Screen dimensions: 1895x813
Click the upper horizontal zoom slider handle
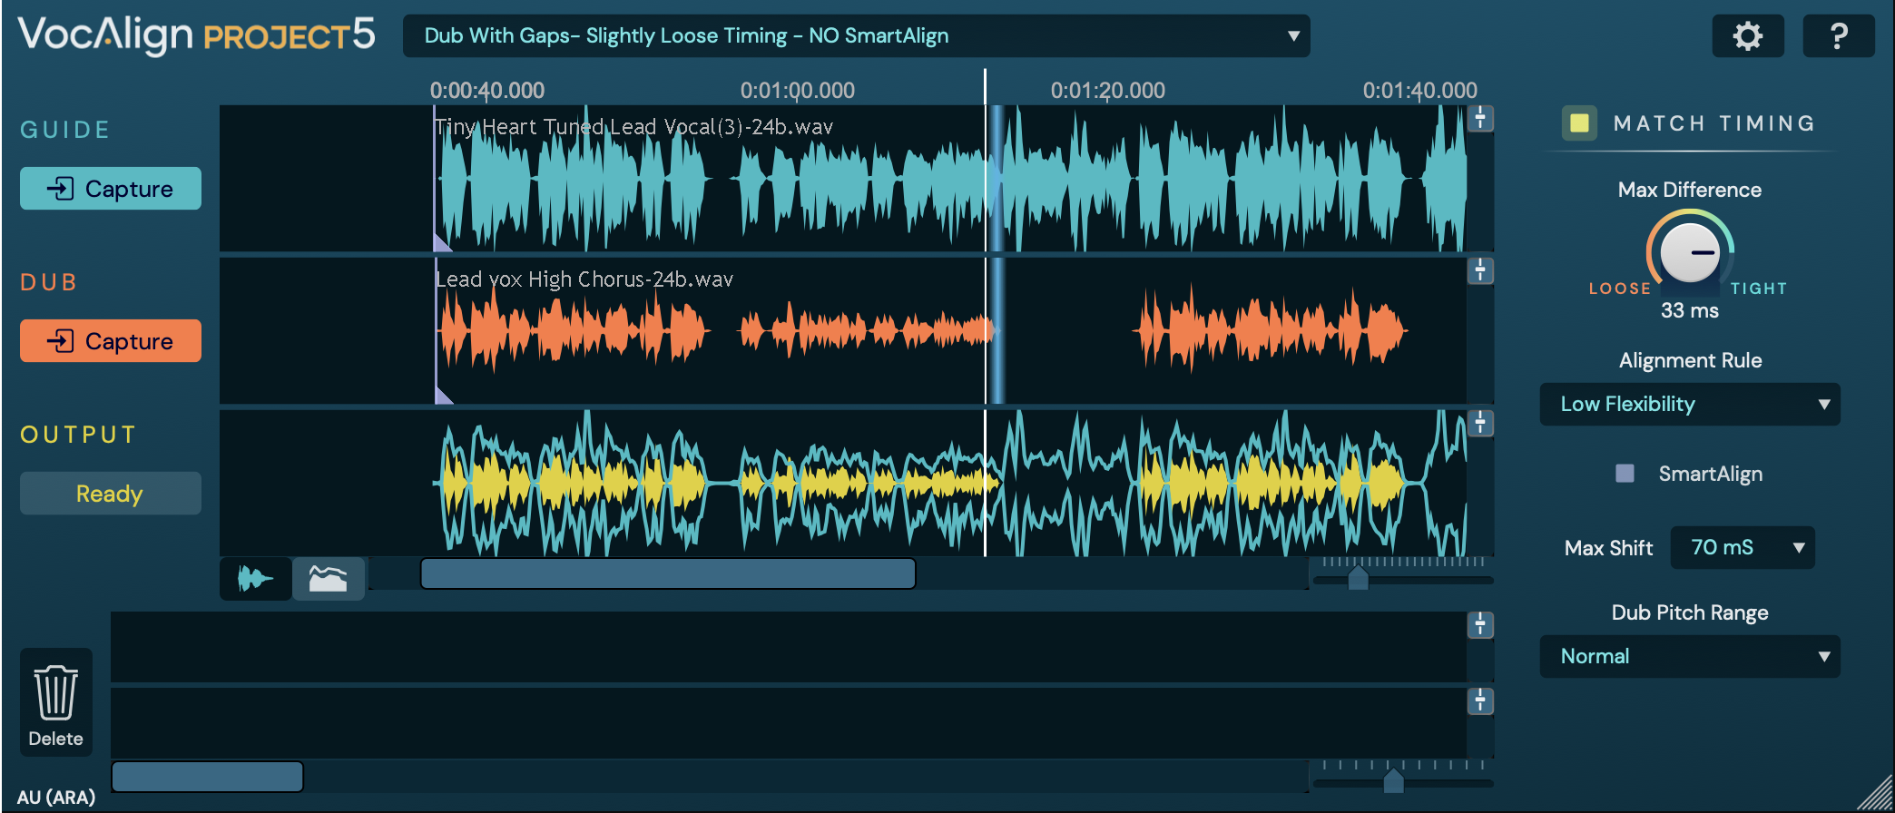coord(1358,577)
